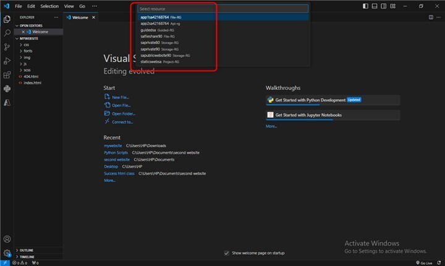Click Go Live in the status bar

(424, 263)
